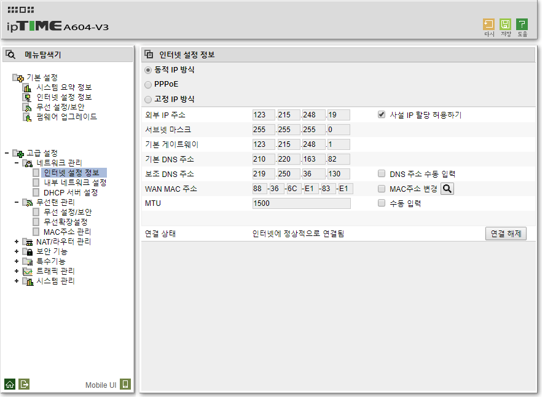Click the home icon in sidebar footer
The width and height of the screenshot is (545, 397).
tap(10, 384)
